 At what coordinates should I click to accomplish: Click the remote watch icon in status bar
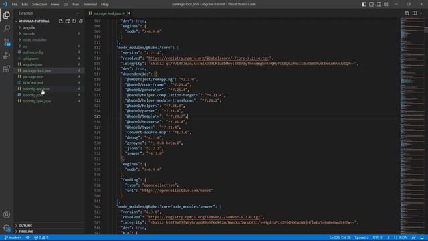[x=28, y=238]
